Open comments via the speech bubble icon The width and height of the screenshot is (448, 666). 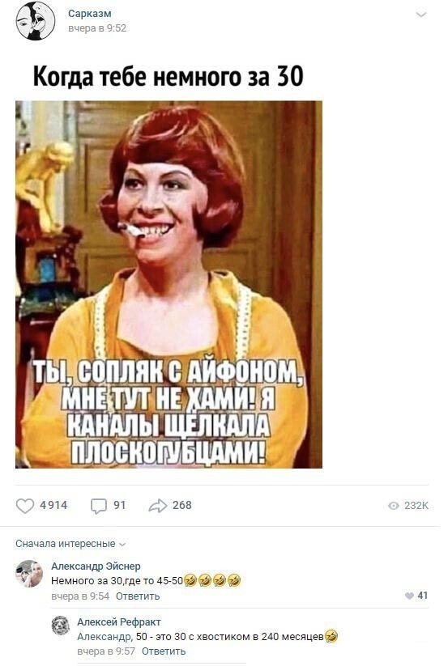(x=99, y=506)
